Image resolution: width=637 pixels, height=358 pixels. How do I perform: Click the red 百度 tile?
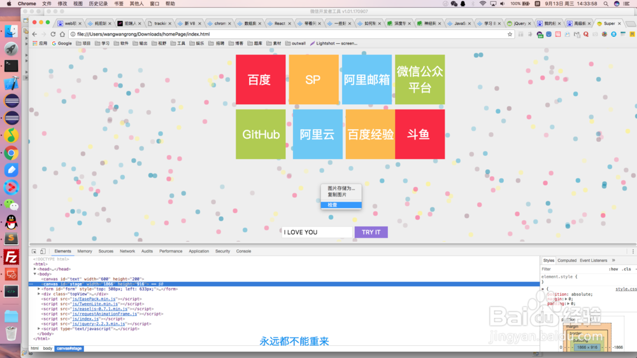coord(261,79)
